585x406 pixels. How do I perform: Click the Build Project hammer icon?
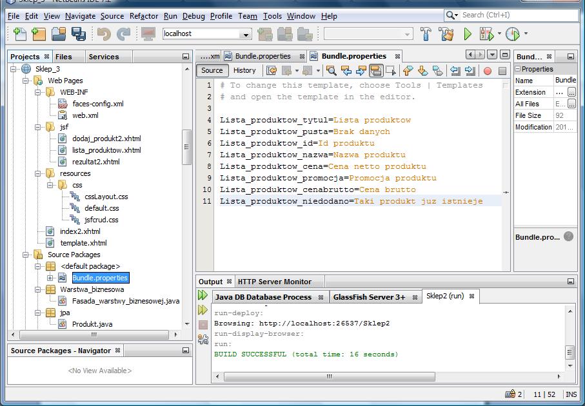coord(426,34)
